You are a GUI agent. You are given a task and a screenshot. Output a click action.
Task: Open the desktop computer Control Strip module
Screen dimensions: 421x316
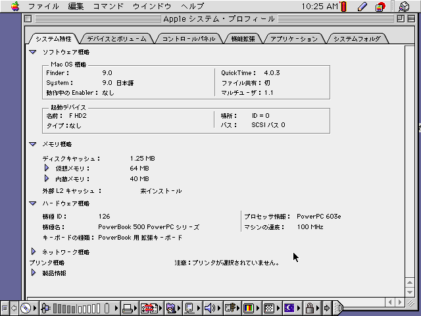[192, 308]
